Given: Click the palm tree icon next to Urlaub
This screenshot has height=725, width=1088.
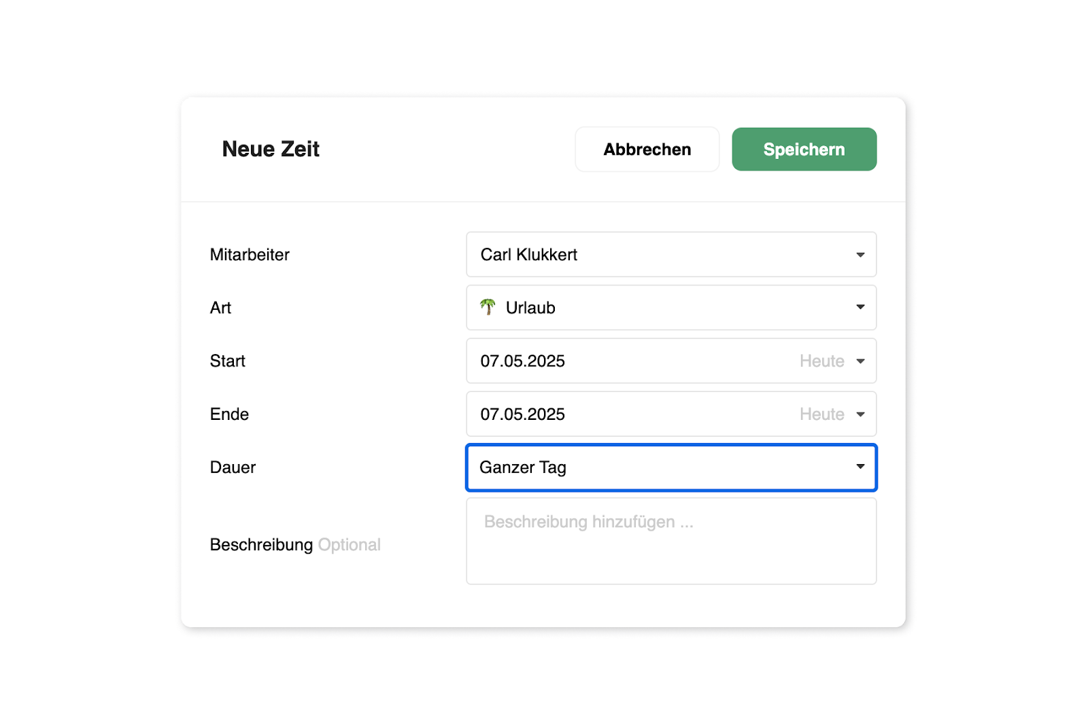Looking at the screenshot, I should click(488, 307).
